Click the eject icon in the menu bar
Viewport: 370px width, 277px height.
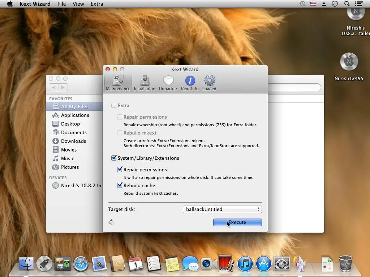(x=324, y=4)
